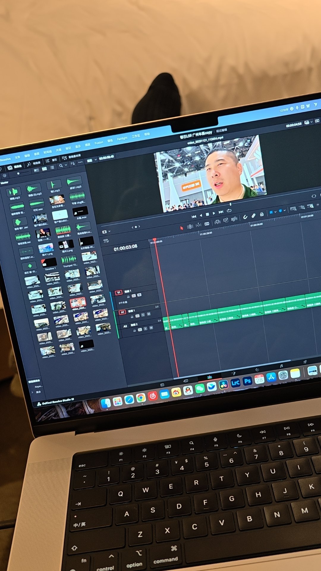Open the media pool three-dots options menu
321x571 pixels.
pos(80,163)
